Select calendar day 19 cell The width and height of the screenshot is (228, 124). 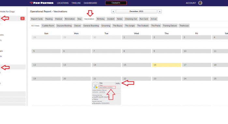click(46, 79)
